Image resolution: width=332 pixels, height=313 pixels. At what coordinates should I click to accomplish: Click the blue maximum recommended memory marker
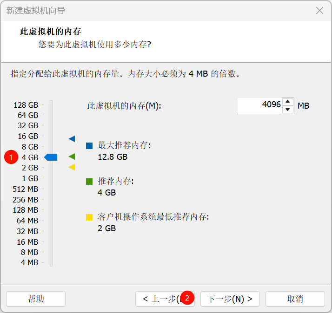click(72, 138)
